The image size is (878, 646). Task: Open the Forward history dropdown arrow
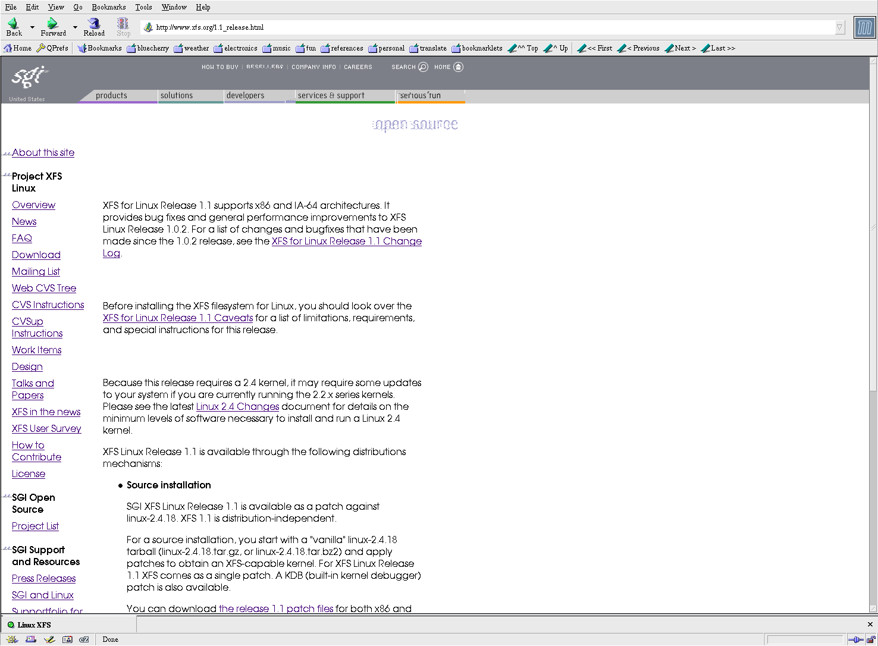tap(75, 27)
